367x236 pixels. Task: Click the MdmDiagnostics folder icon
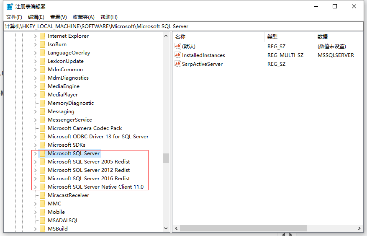[42, 78]
